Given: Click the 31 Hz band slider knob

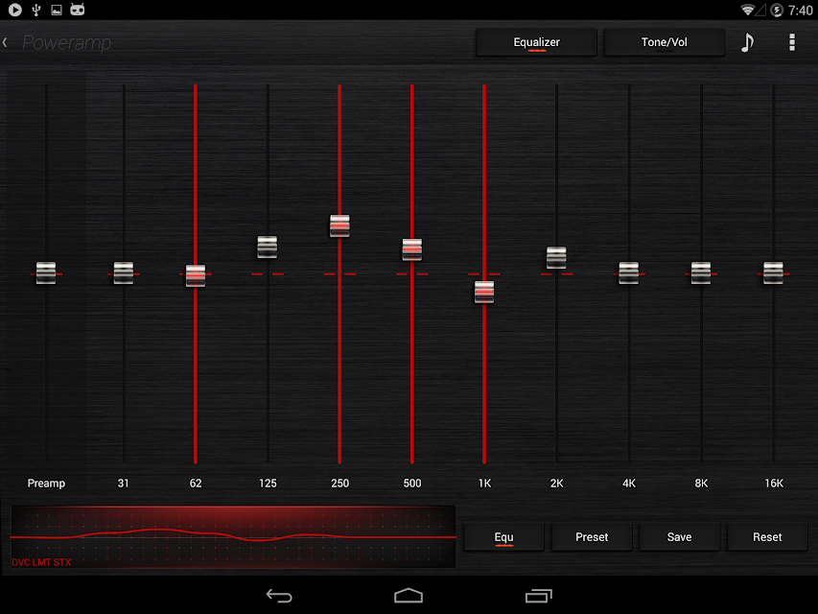Looking at the screenshot, I should tap(124, 273).
